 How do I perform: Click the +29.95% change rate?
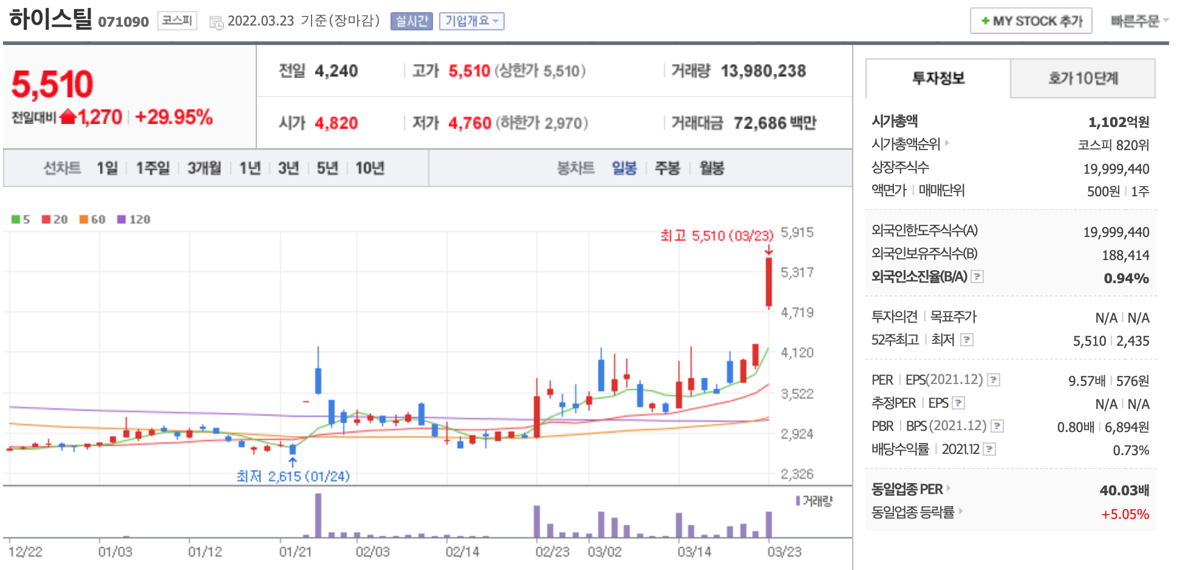(174, 117)
